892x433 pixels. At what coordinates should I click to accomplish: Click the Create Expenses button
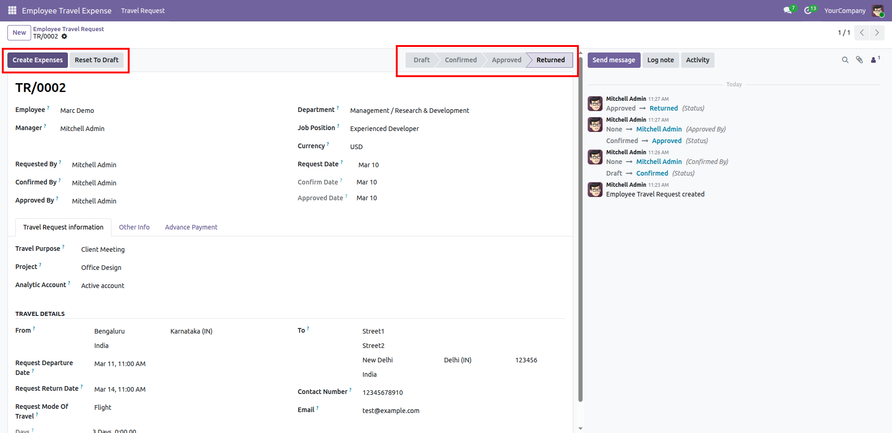pyautogui.click(x=38, y=60)
